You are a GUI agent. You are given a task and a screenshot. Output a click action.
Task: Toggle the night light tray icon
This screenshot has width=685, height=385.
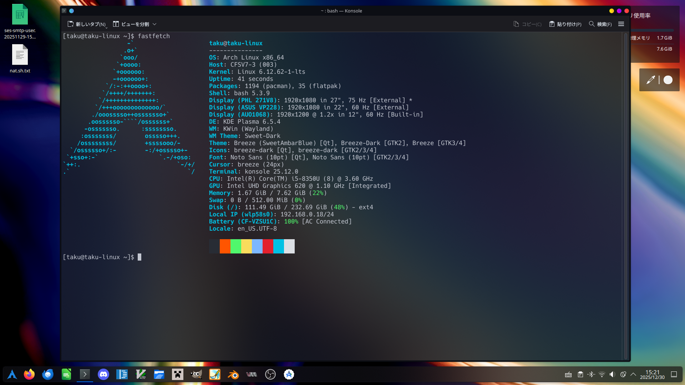623,374
